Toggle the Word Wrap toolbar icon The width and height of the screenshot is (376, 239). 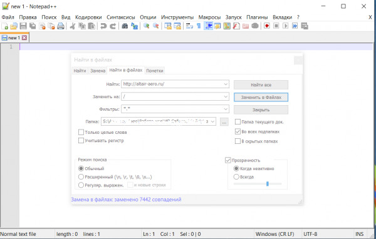click(189, 26)
